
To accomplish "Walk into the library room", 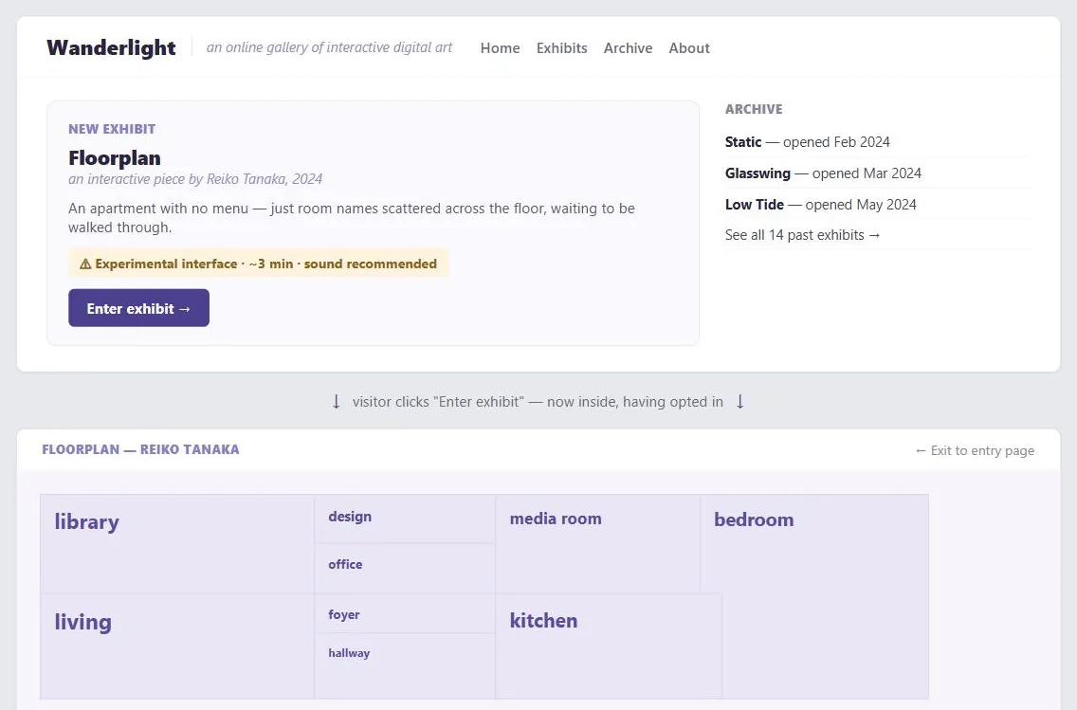I will [x=177, y=544].
